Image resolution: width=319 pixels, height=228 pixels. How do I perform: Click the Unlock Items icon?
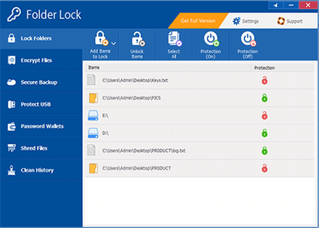pos(138,39)
